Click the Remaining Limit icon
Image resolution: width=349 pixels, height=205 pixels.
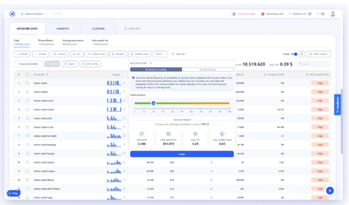(262, 14)
